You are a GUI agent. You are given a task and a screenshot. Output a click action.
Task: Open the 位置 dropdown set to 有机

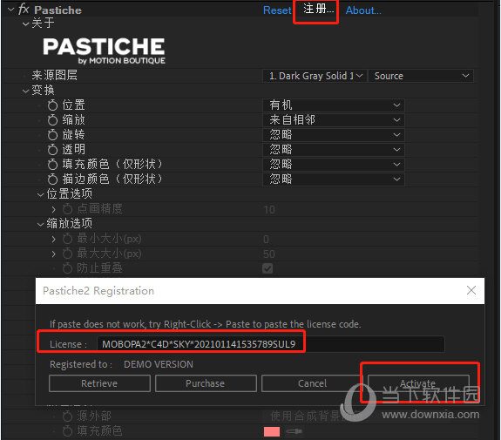[x=334, y=105]
